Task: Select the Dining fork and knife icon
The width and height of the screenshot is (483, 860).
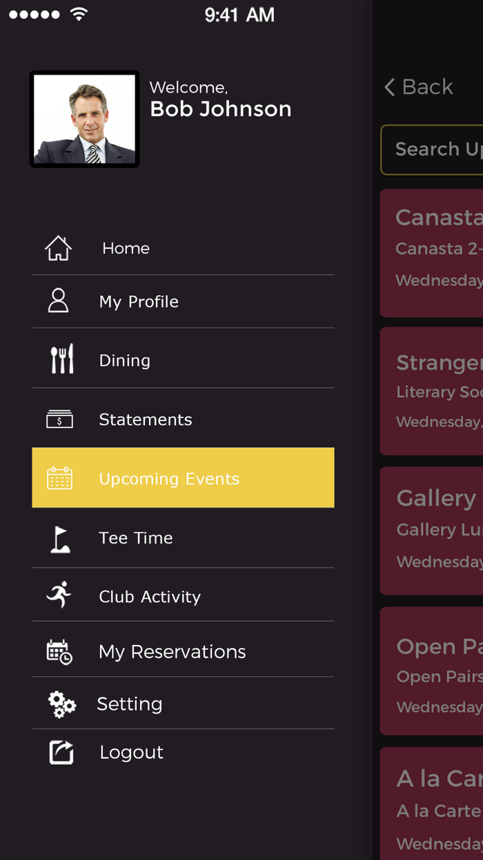Action: click(x=61, y=359)
